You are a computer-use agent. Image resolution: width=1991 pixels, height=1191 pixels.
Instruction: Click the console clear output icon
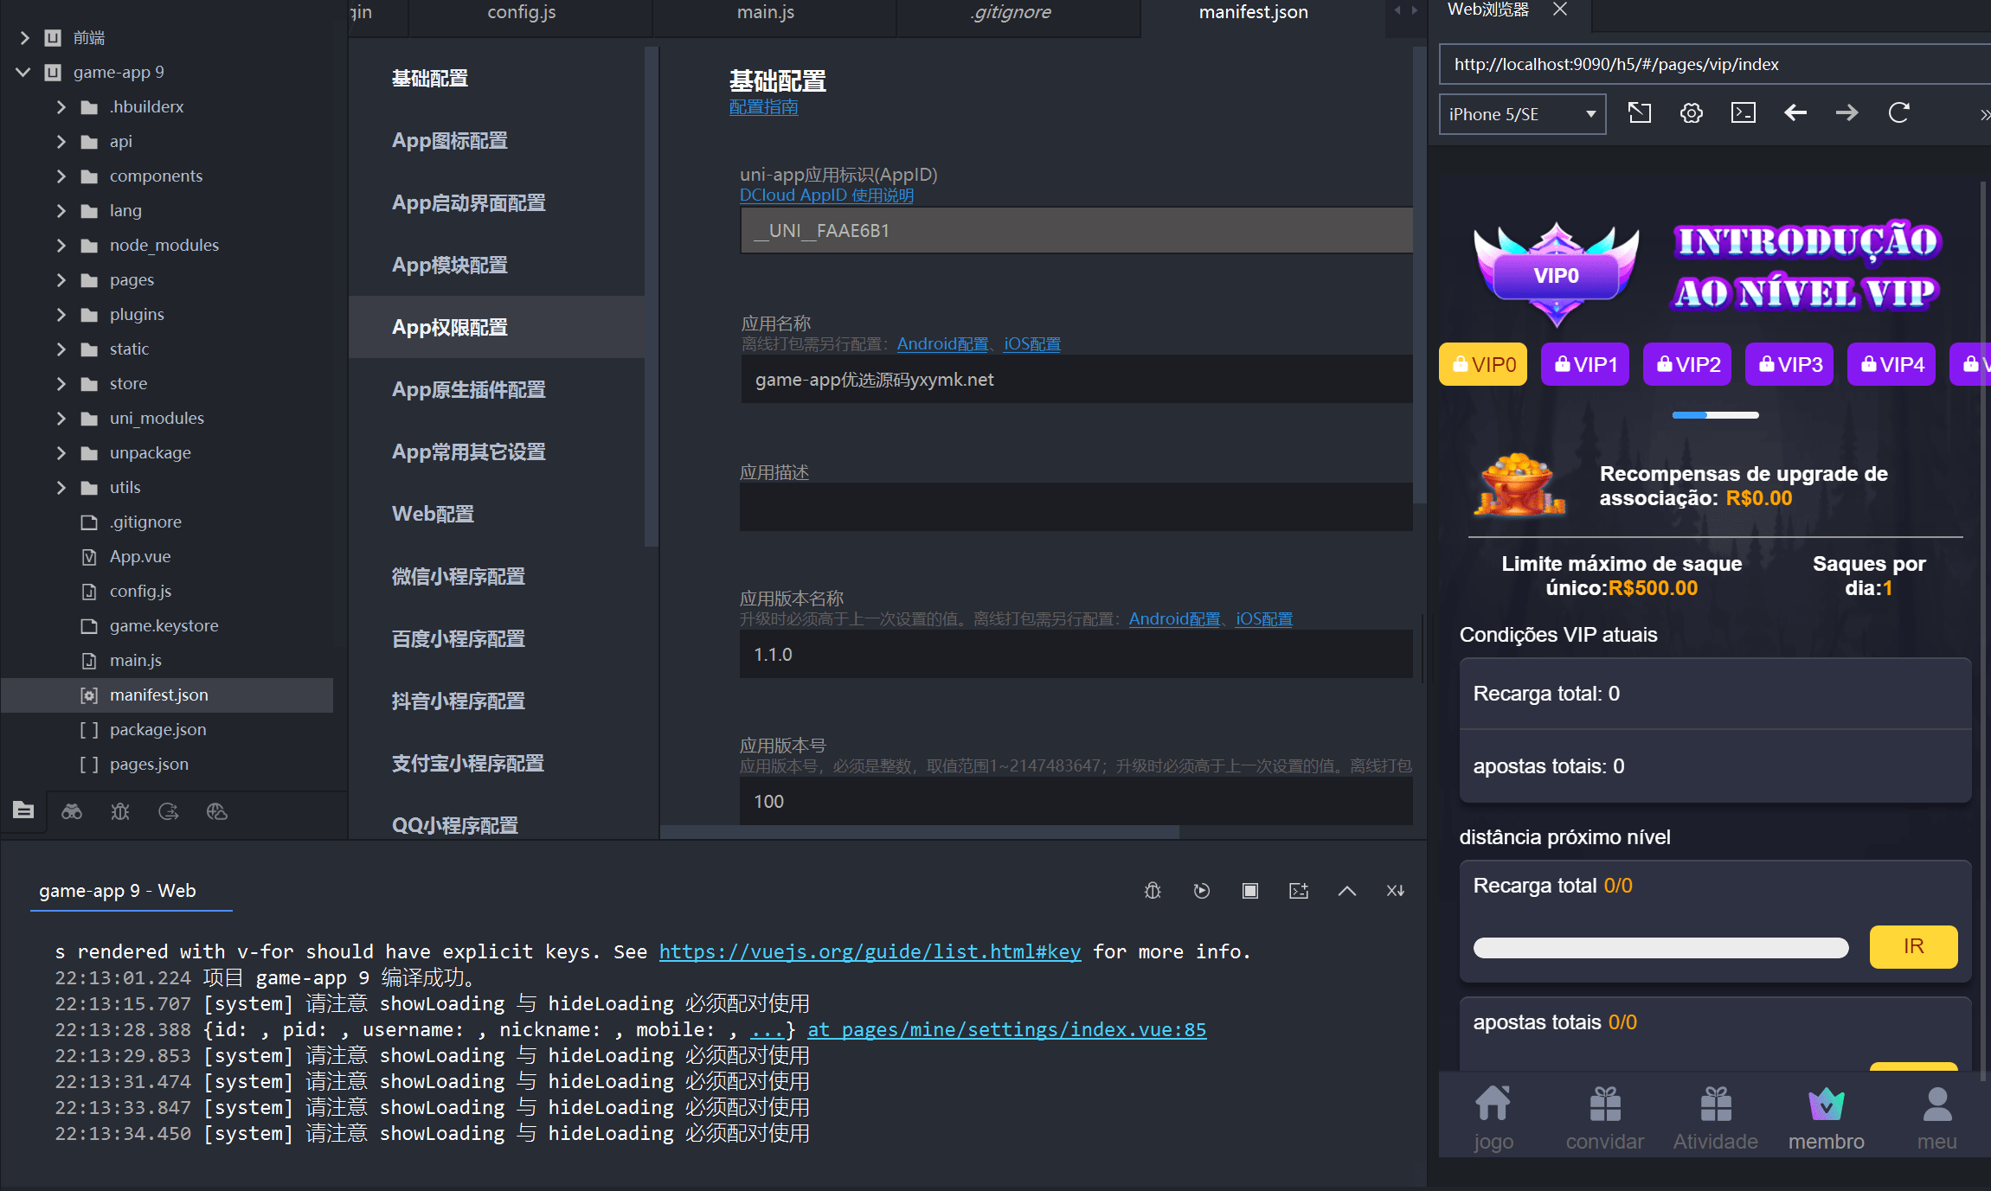click(1396, 891)
